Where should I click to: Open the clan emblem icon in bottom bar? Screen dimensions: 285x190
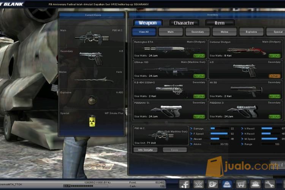tap(198, 184)
